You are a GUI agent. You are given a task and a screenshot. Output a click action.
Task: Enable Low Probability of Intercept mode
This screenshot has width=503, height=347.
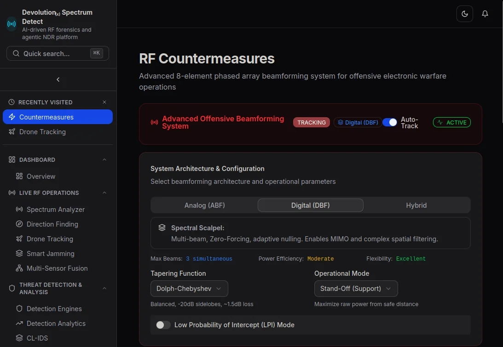[x=163, y=324]
